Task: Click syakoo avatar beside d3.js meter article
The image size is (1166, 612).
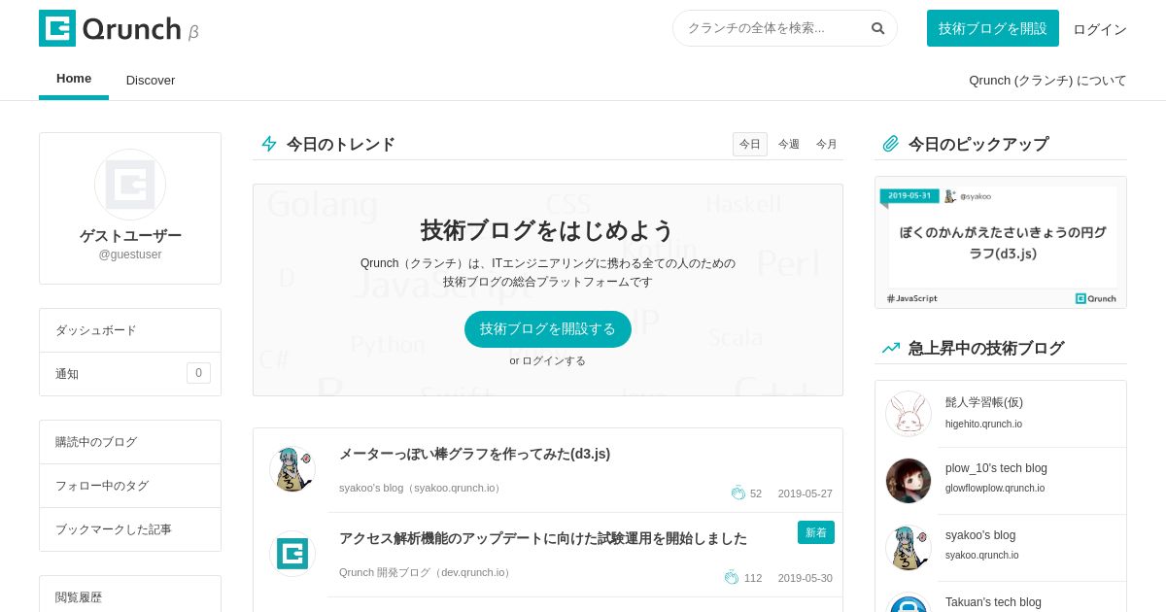Action: point(291,469)
